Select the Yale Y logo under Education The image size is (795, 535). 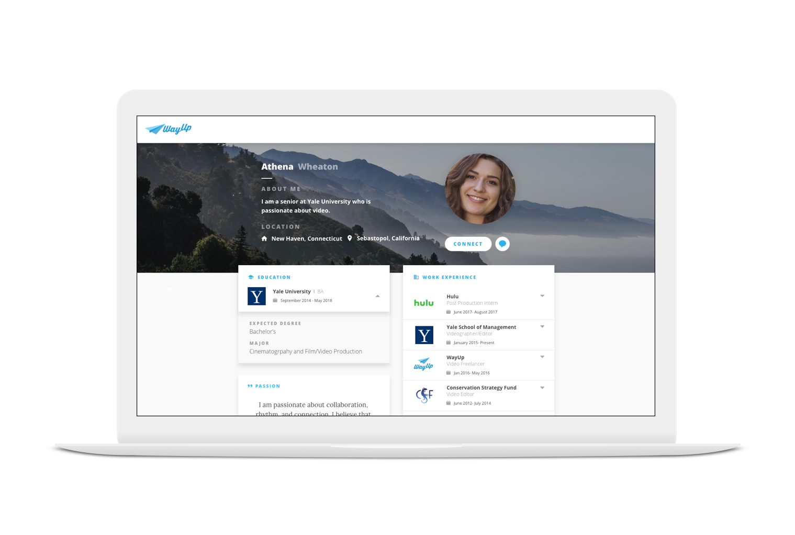coord(256,296)
